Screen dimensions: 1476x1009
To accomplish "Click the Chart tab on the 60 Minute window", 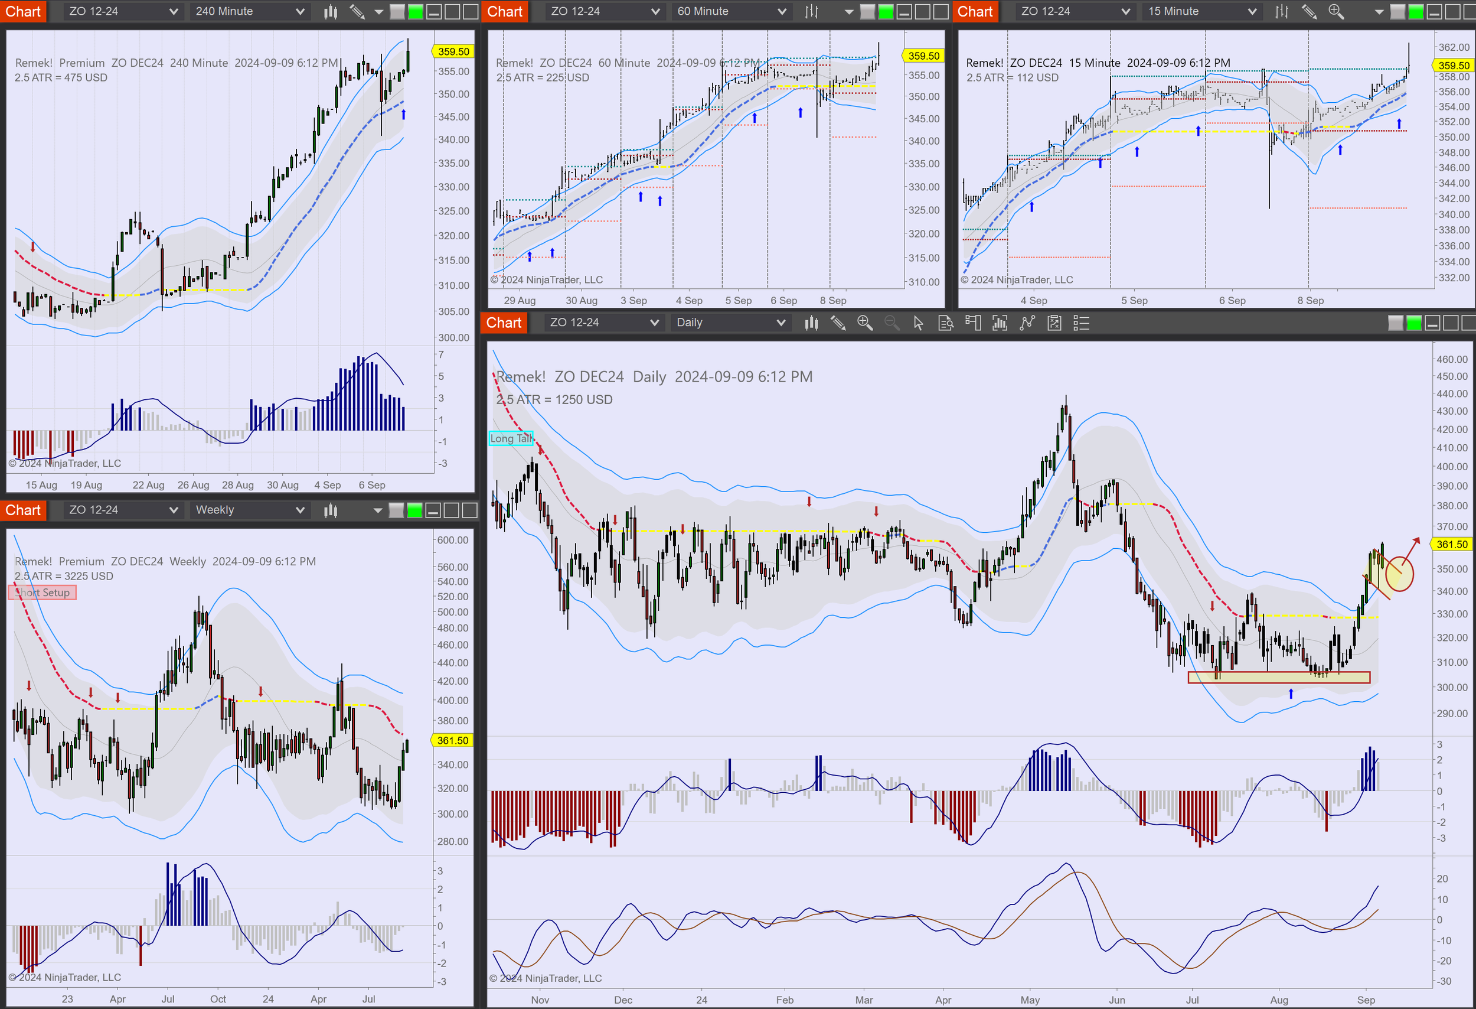I will point(504,11).
